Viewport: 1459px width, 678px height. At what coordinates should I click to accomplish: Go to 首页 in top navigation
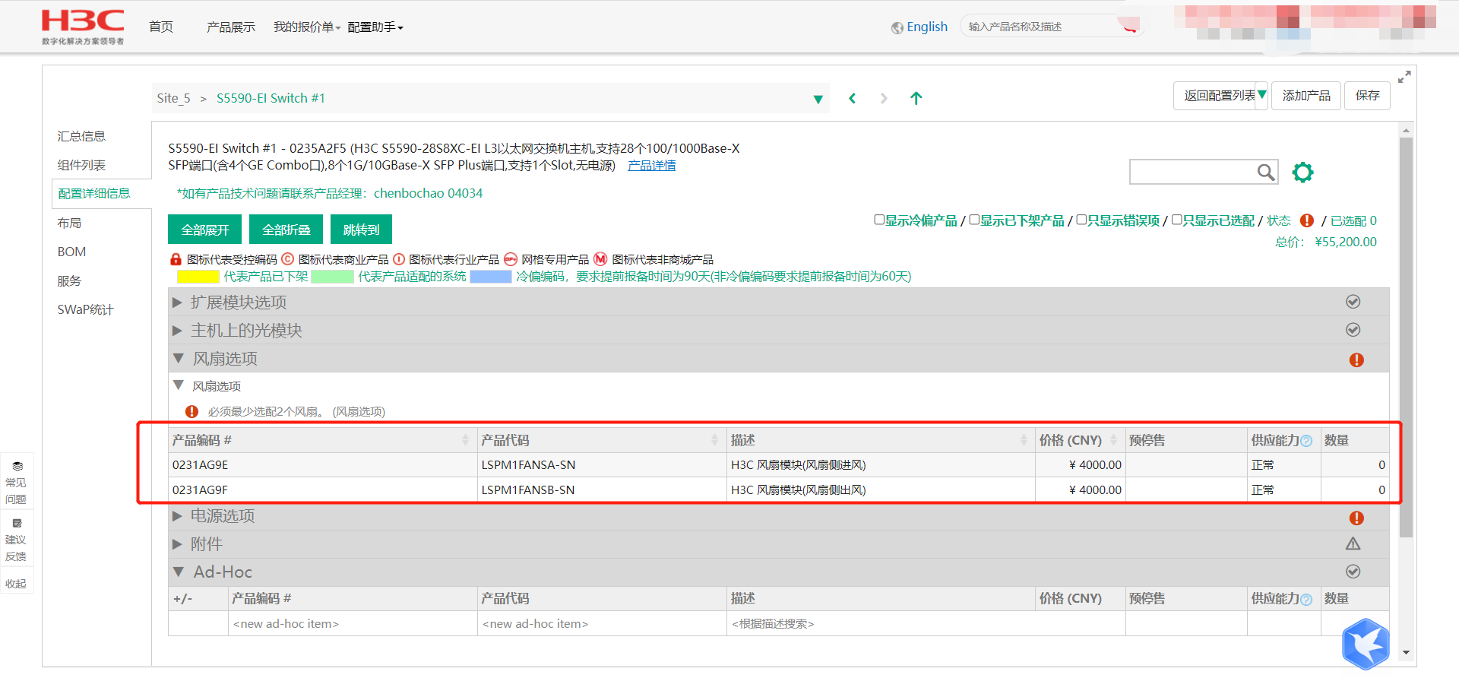pyautogui.click(x=161, y=27)
